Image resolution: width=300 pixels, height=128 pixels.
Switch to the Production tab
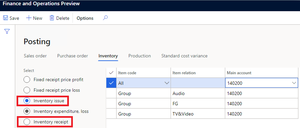pyautogui.click(x=139, y=56)
